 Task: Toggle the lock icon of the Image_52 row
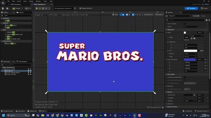[x=29, y=71]
